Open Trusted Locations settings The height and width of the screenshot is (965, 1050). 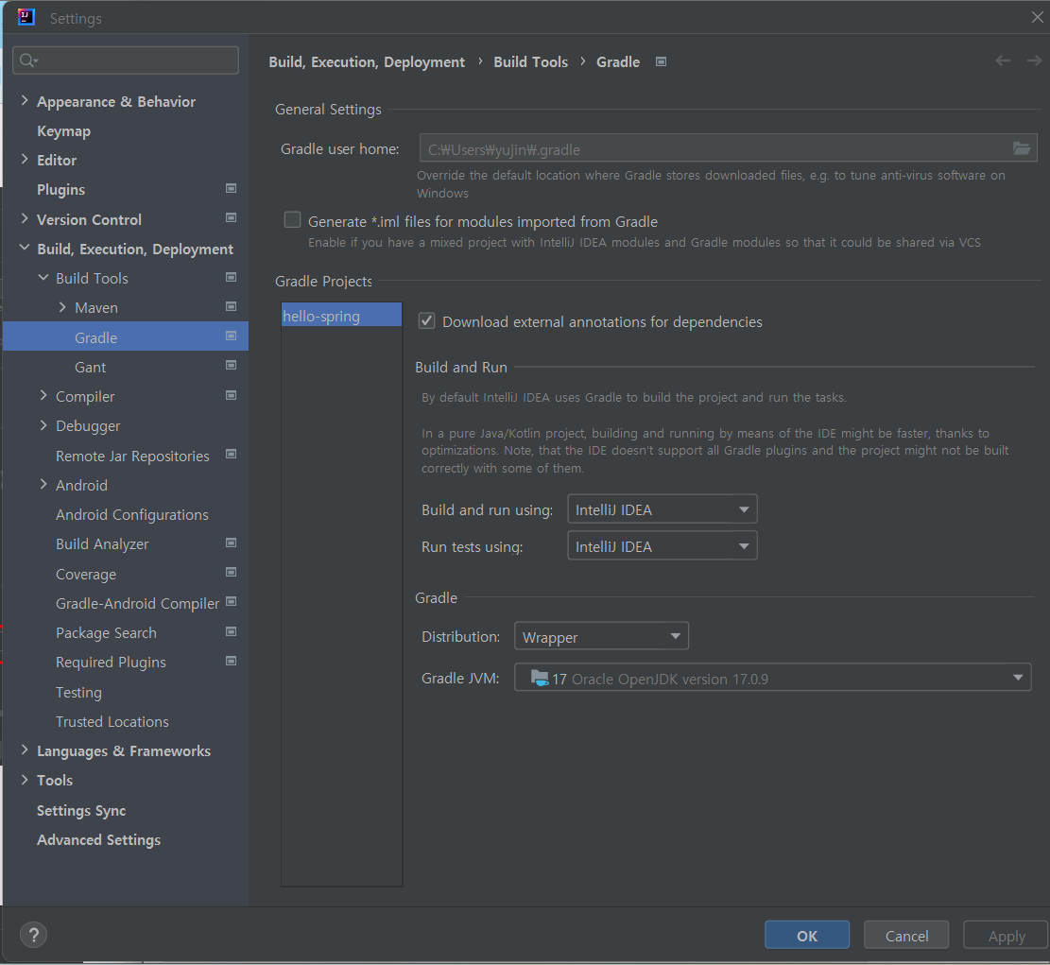coord(112,721)
